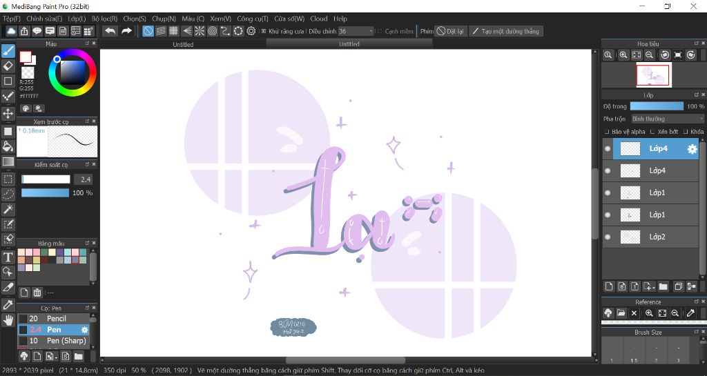Viewport: 707px width, 376px height.
Task: Select the transparent color swatch
Action: (x=28, y=72)
